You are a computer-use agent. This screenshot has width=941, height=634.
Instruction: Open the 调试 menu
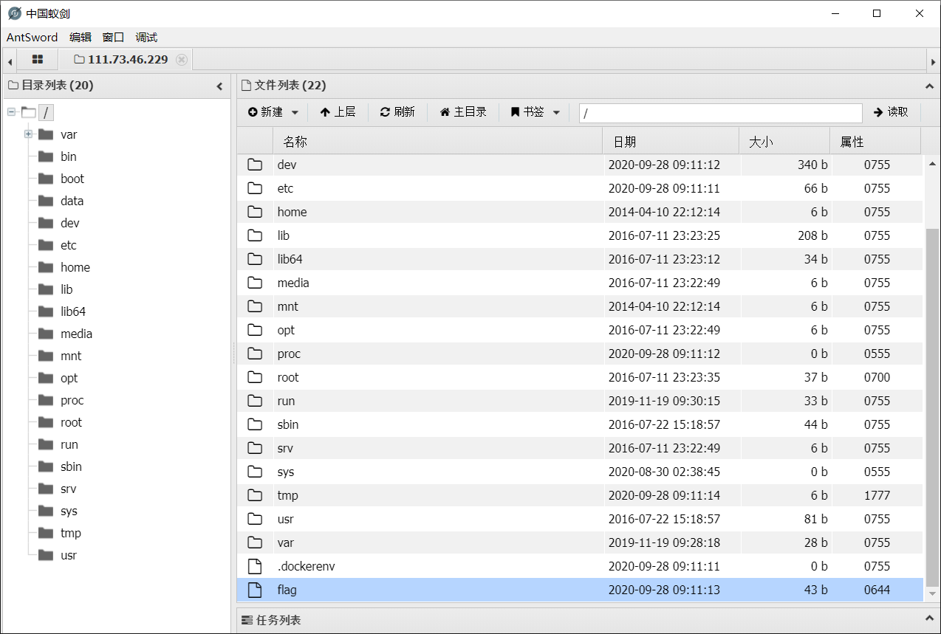(x=146, y=37)
